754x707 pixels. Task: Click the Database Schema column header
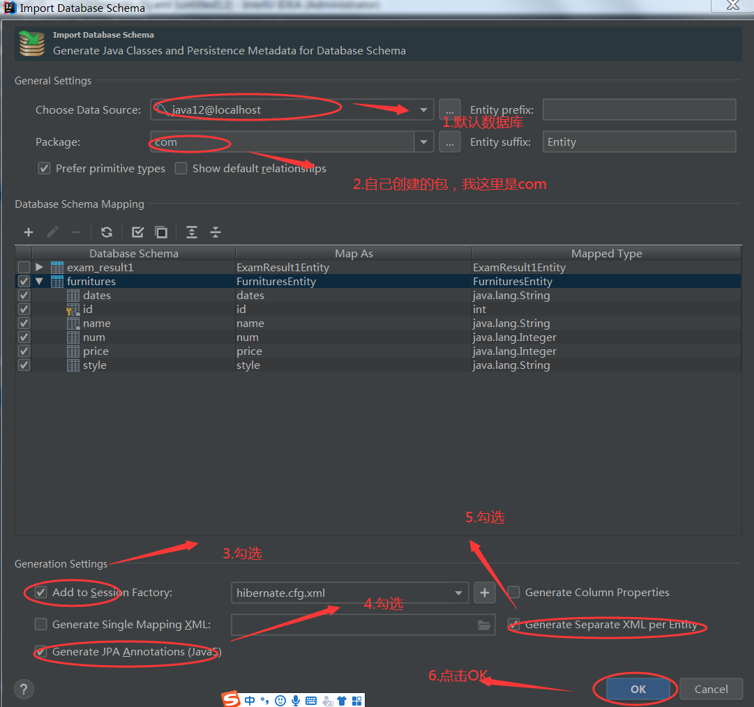(134, 253)
